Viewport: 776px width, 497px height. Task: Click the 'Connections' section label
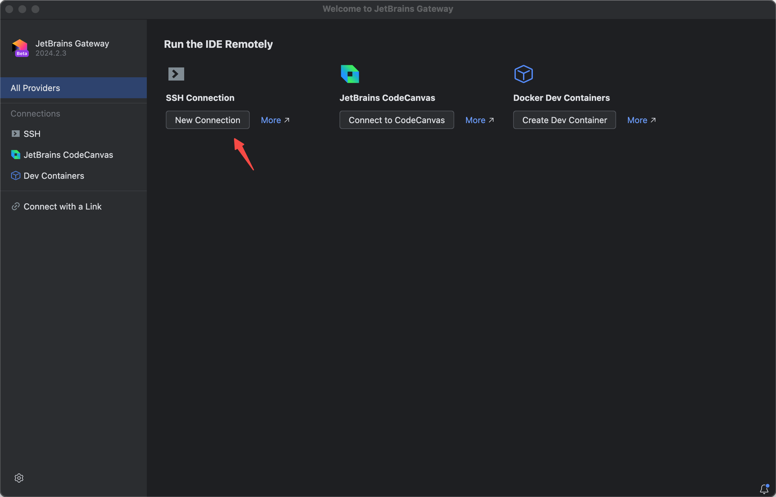click(35, 114)
